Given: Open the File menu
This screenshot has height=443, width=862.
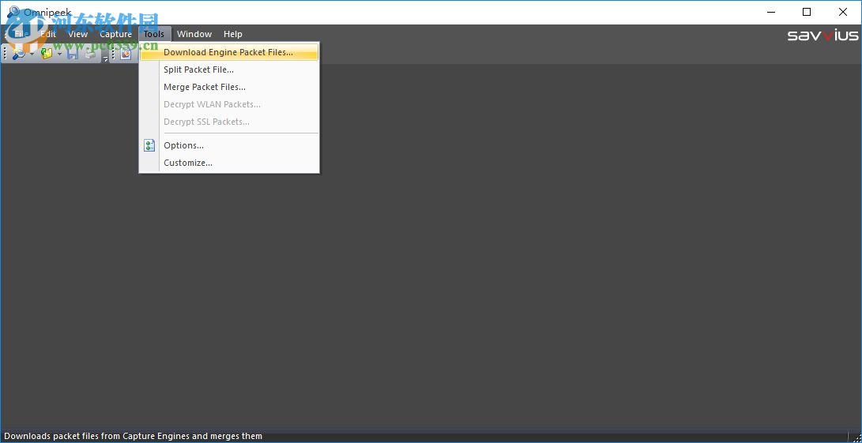Looking at the screenshot, I should point(21,34).
